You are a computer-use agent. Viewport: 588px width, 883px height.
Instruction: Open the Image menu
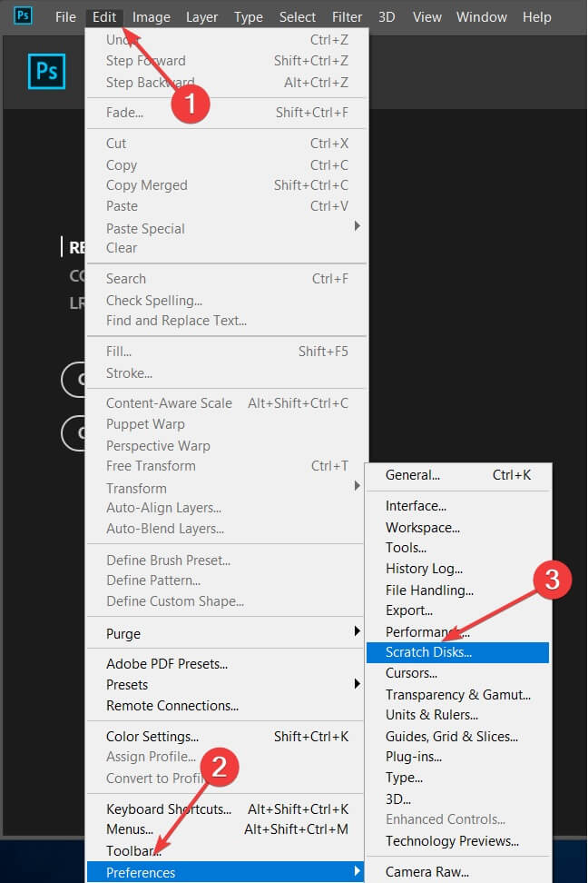tap(151, 17)
